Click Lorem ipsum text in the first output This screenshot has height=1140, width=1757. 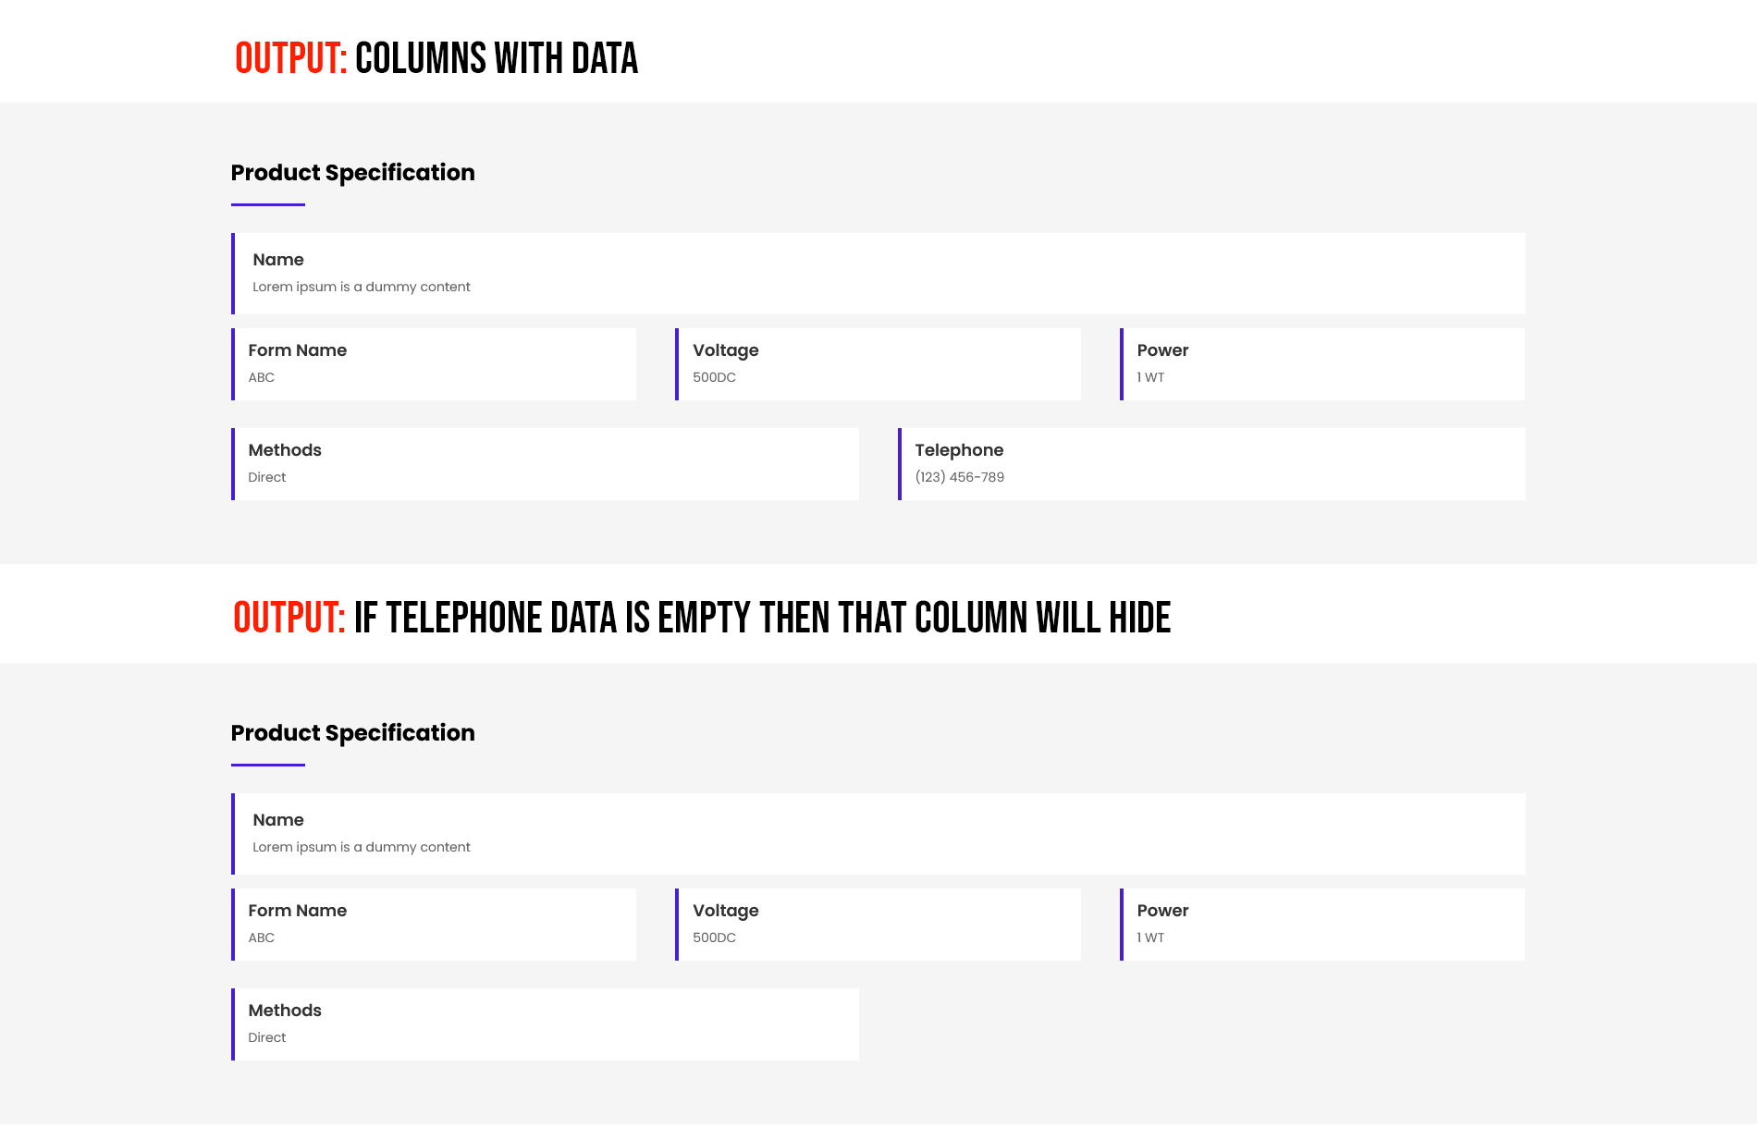pos(361,287)
